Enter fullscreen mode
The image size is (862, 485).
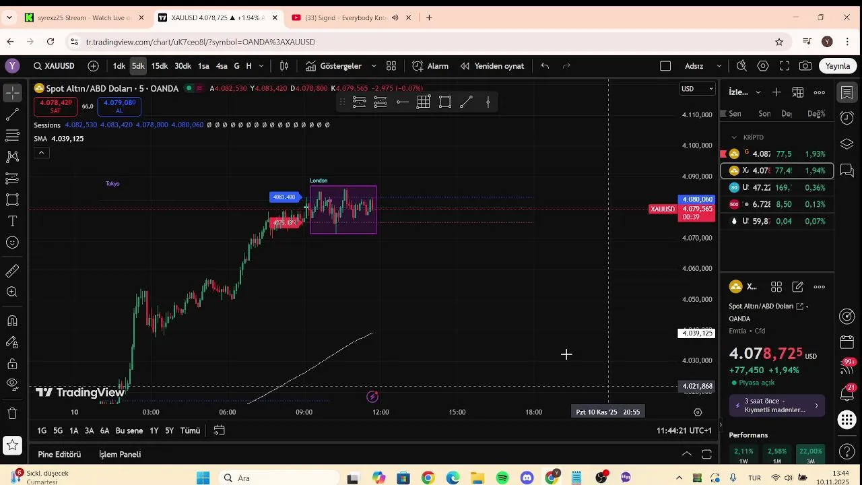(x=785, y=66)
